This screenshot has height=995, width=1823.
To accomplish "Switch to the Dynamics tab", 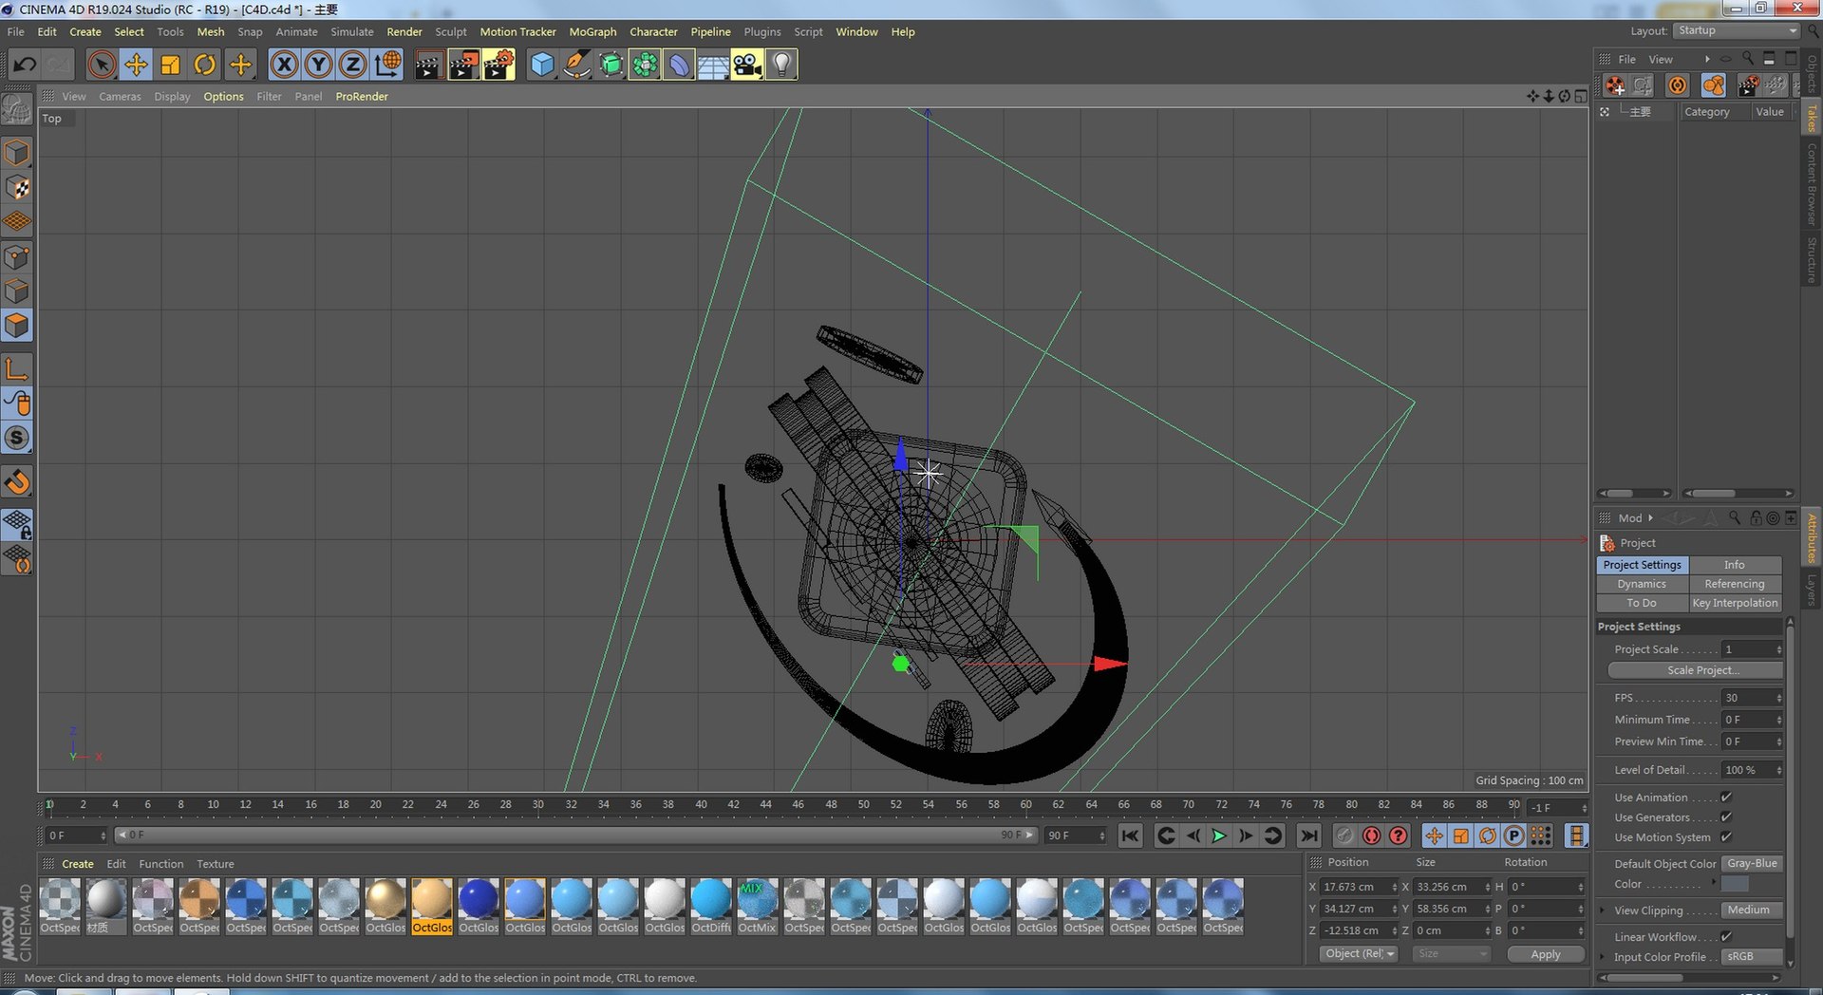I will point(1642,584).
